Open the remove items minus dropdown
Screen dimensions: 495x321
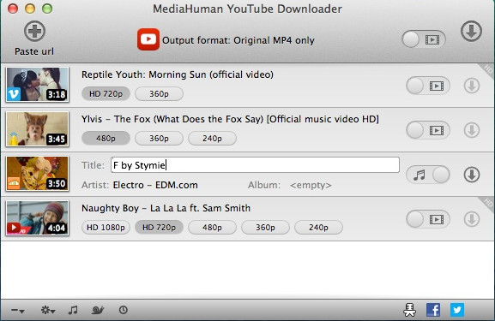pos(18,310)
